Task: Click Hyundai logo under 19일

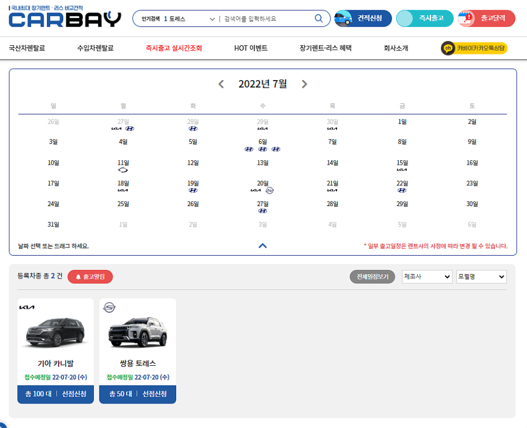Action: [x=193, y=190]
